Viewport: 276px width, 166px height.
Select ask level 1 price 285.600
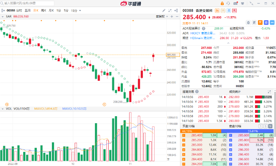point(244,135)
